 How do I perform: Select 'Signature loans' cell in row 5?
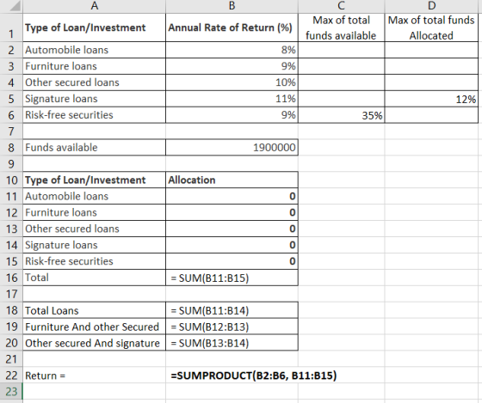pyautogui.click(x=95, y=99)
